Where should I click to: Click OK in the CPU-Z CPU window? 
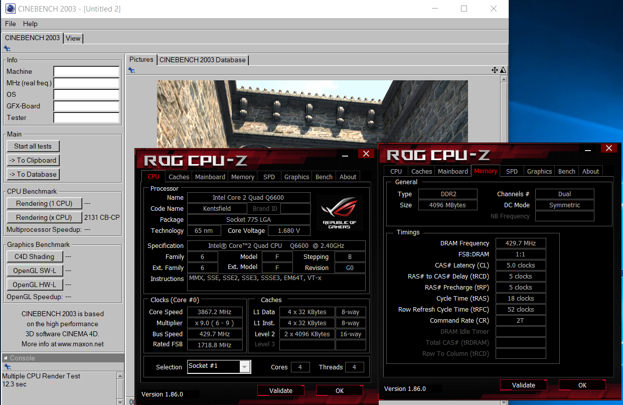click(340, 390)
